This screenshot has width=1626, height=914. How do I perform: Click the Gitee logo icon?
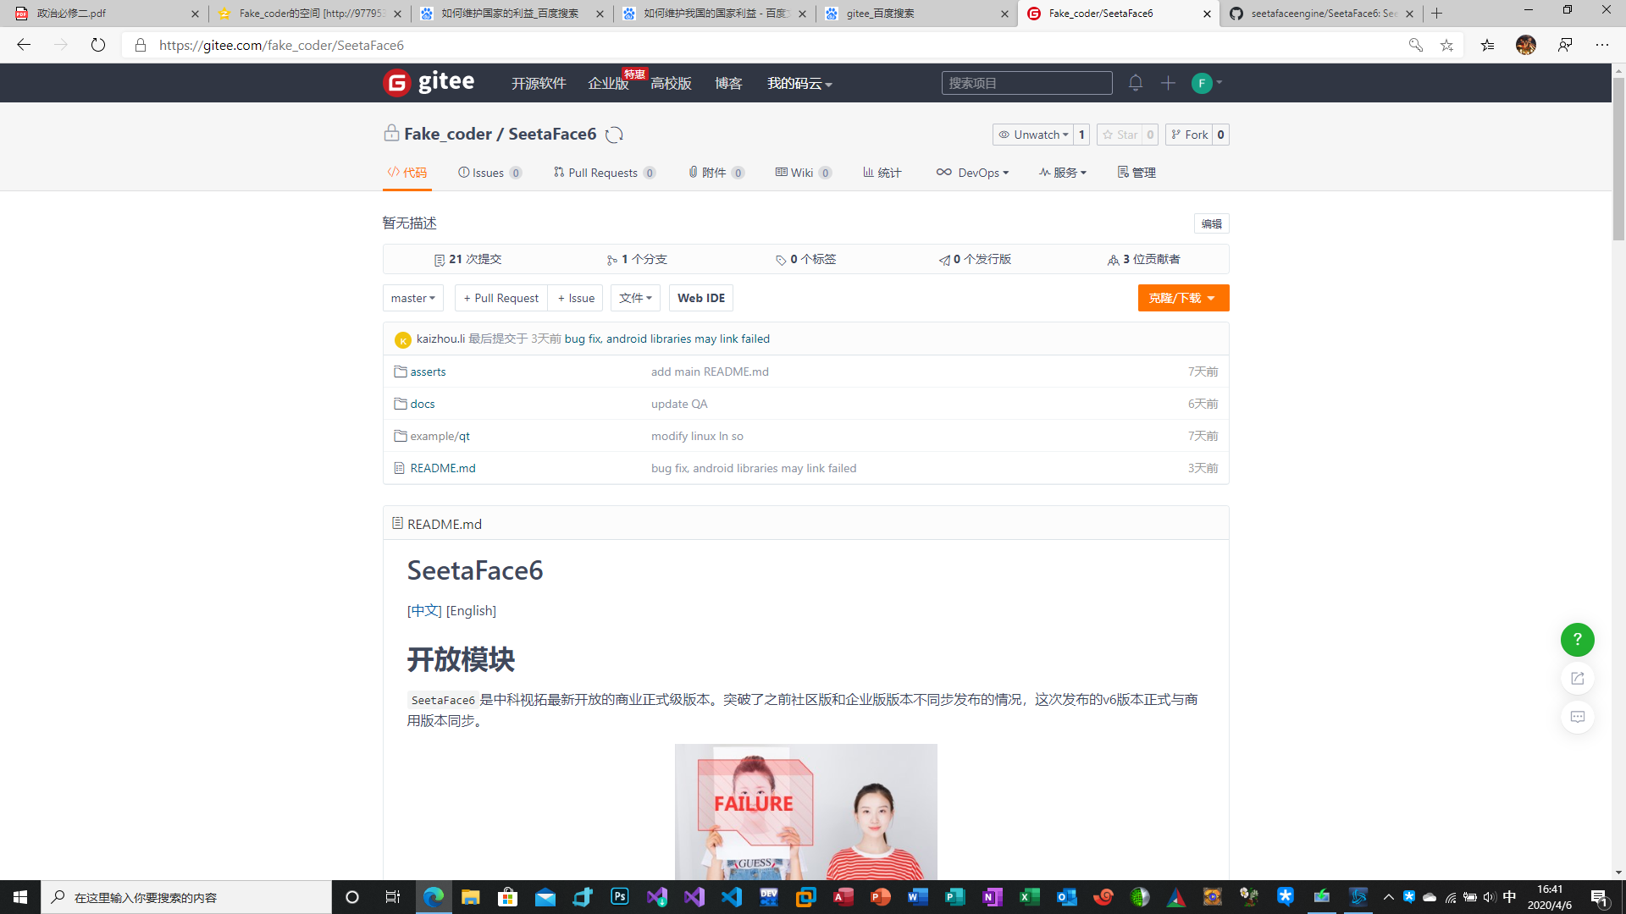point(395,82)
